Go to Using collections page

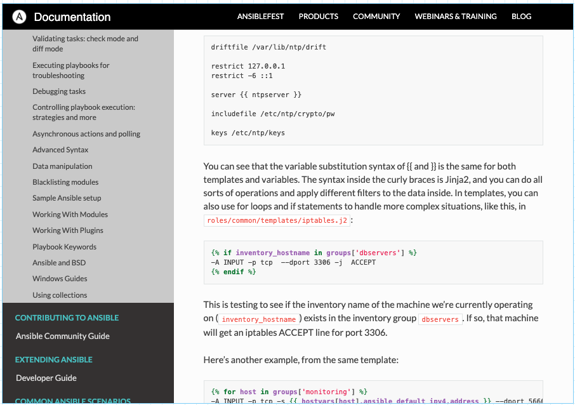click(x=60, y=295)
